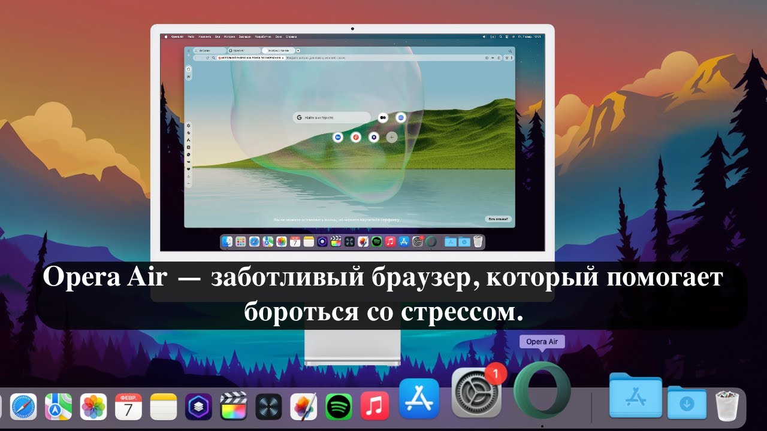Click the Google search field "Найти в интернете"
Image resolution: width=767 pixels, height=431 pixels.
[332, 117]
